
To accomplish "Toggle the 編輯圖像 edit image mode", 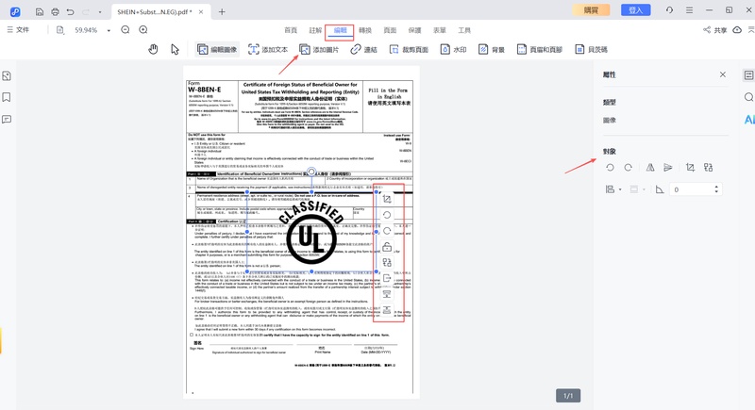I will tap(217, 49).
